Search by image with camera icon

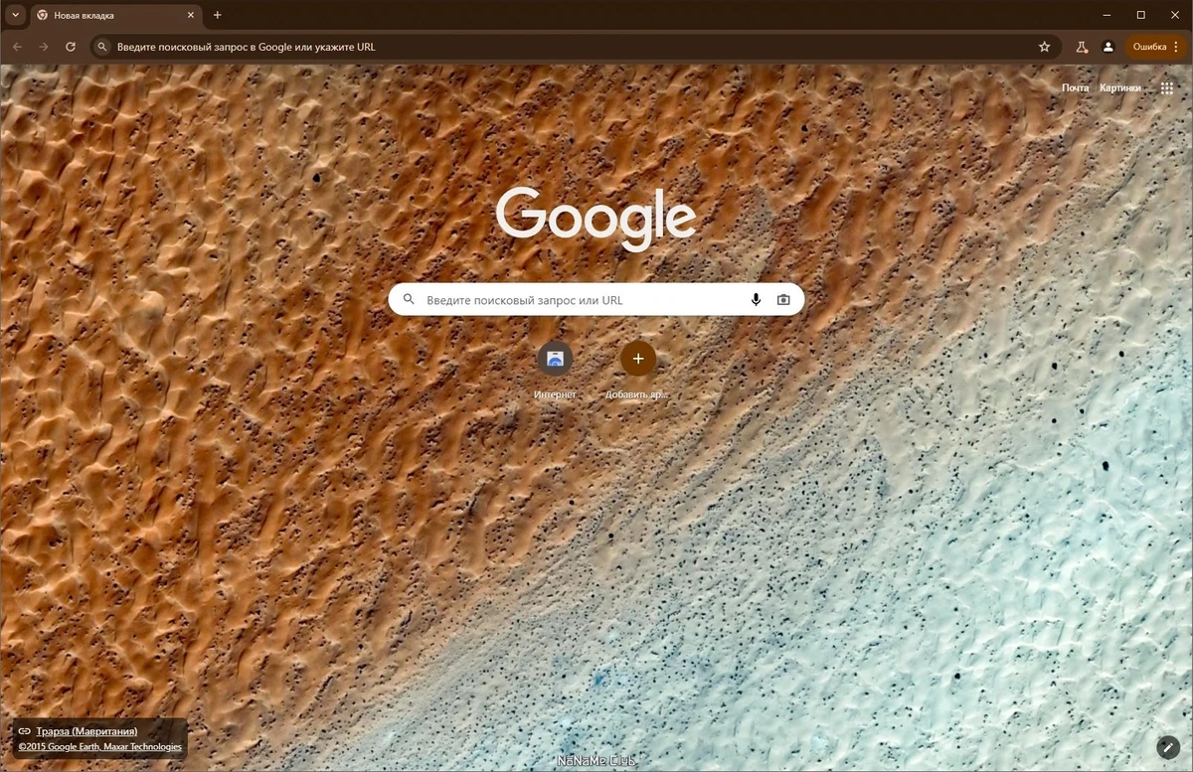click(x=783, y=299)
